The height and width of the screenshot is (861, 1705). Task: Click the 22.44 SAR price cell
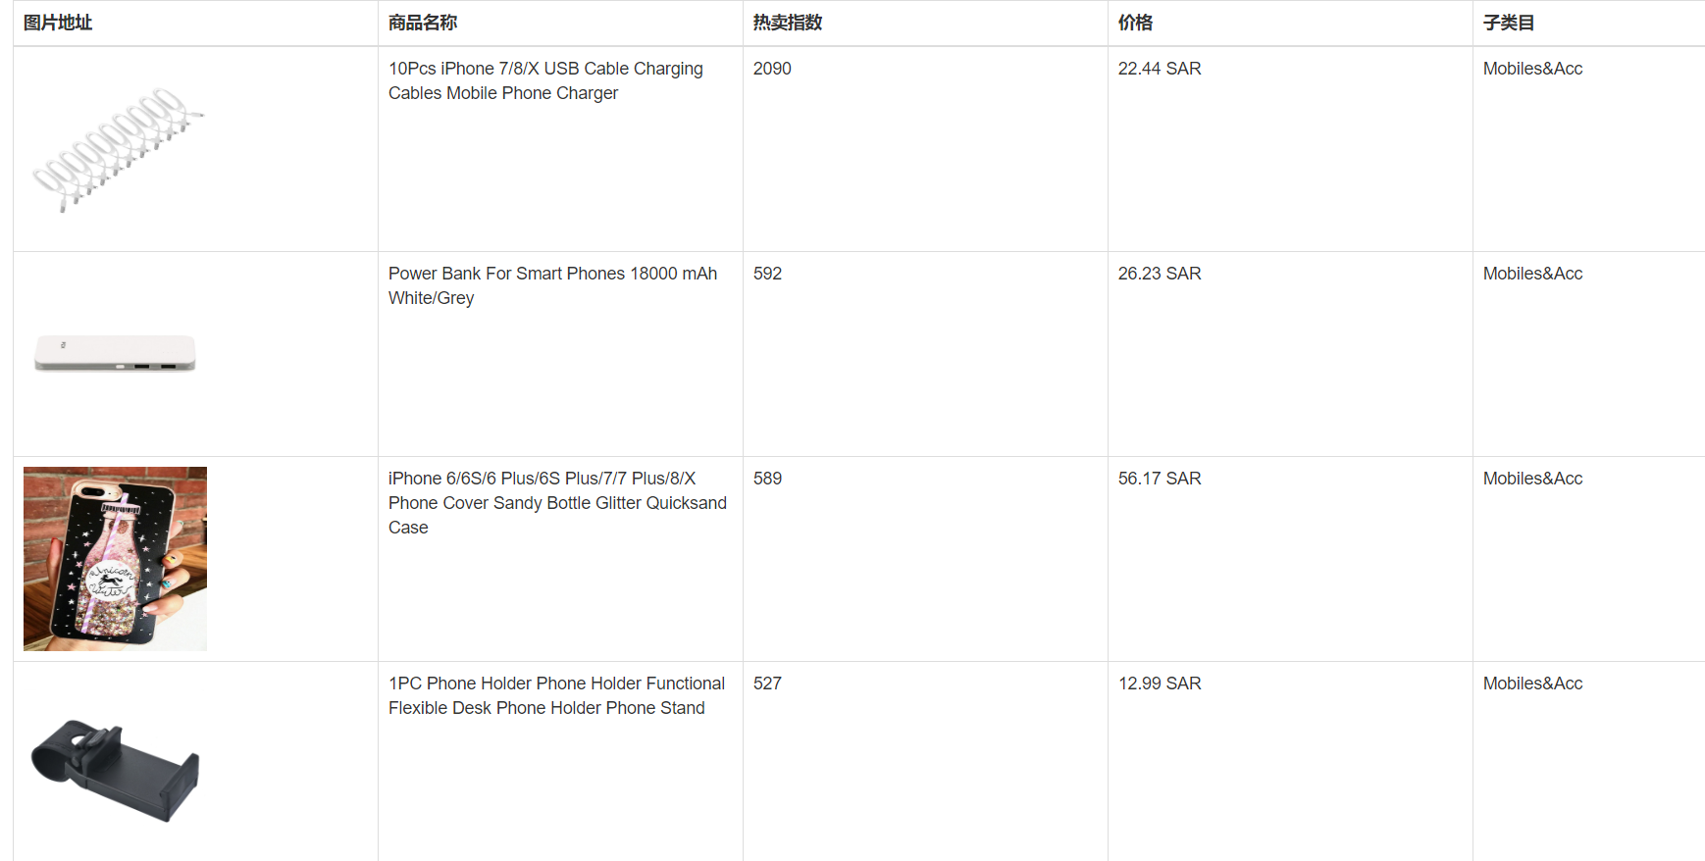click(1160, 69)
